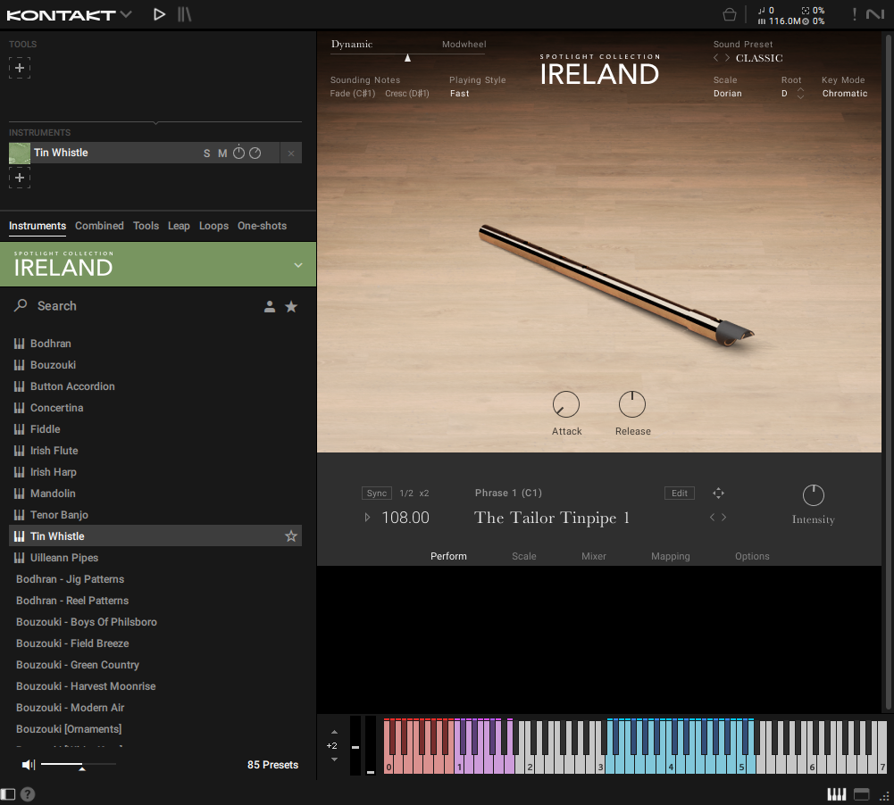894x805 pixels.
Task: Click the play transport button in header
Action: (x=159, y=14)
